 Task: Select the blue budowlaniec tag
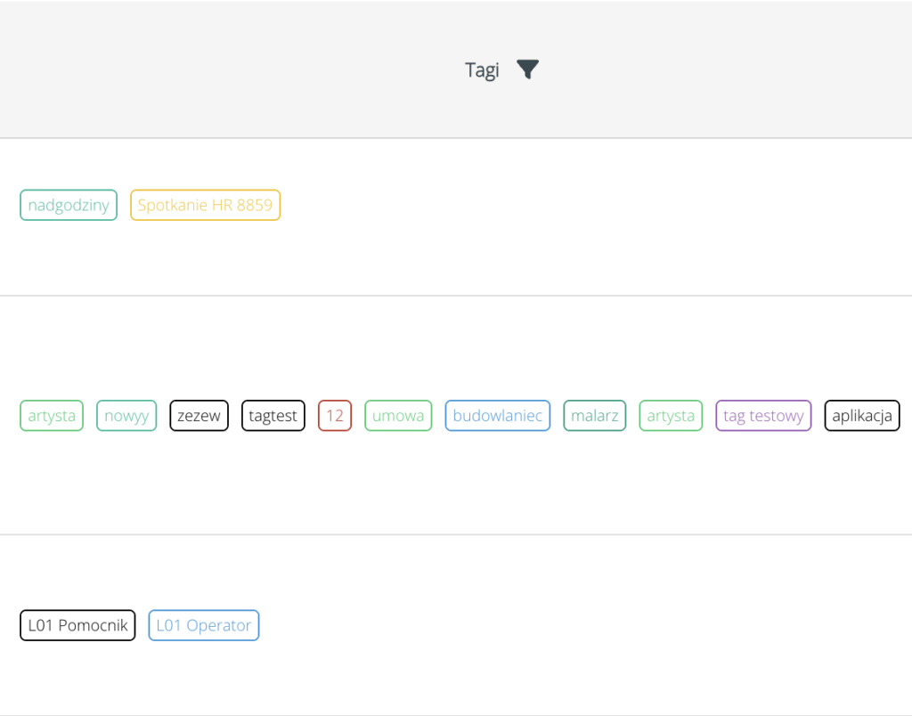click(498, 416)
